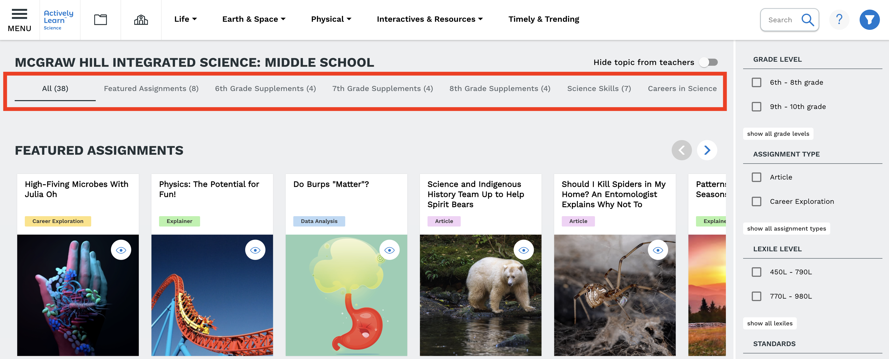Open the spider on web thumbnail
The height and width of the screenshot is (359, 889).
(x=615, y=295)
